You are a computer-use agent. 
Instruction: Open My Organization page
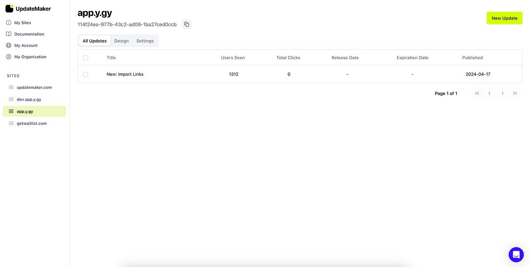pyautogui.click(x=30, y=57)
